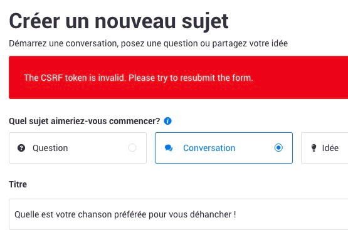This screenshot has width=348, height=230.
Task: Click the question mark icon in Question card
Action: (21, 148)
